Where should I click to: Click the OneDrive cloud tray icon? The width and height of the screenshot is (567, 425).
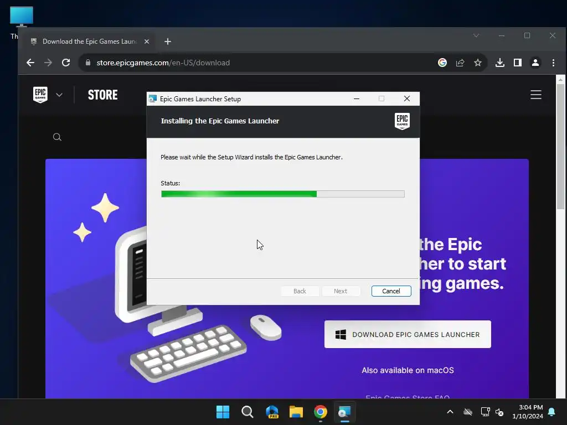pos(468,412)
